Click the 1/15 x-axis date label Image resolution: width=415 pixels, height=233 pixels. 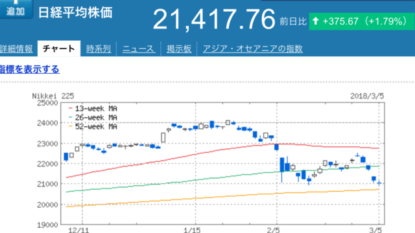click(192, 230)
